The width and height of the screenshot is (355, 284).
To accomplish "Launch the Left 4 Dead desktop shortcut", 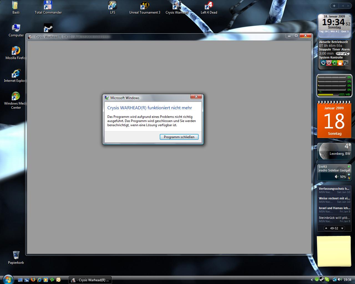I will (209, 7).
